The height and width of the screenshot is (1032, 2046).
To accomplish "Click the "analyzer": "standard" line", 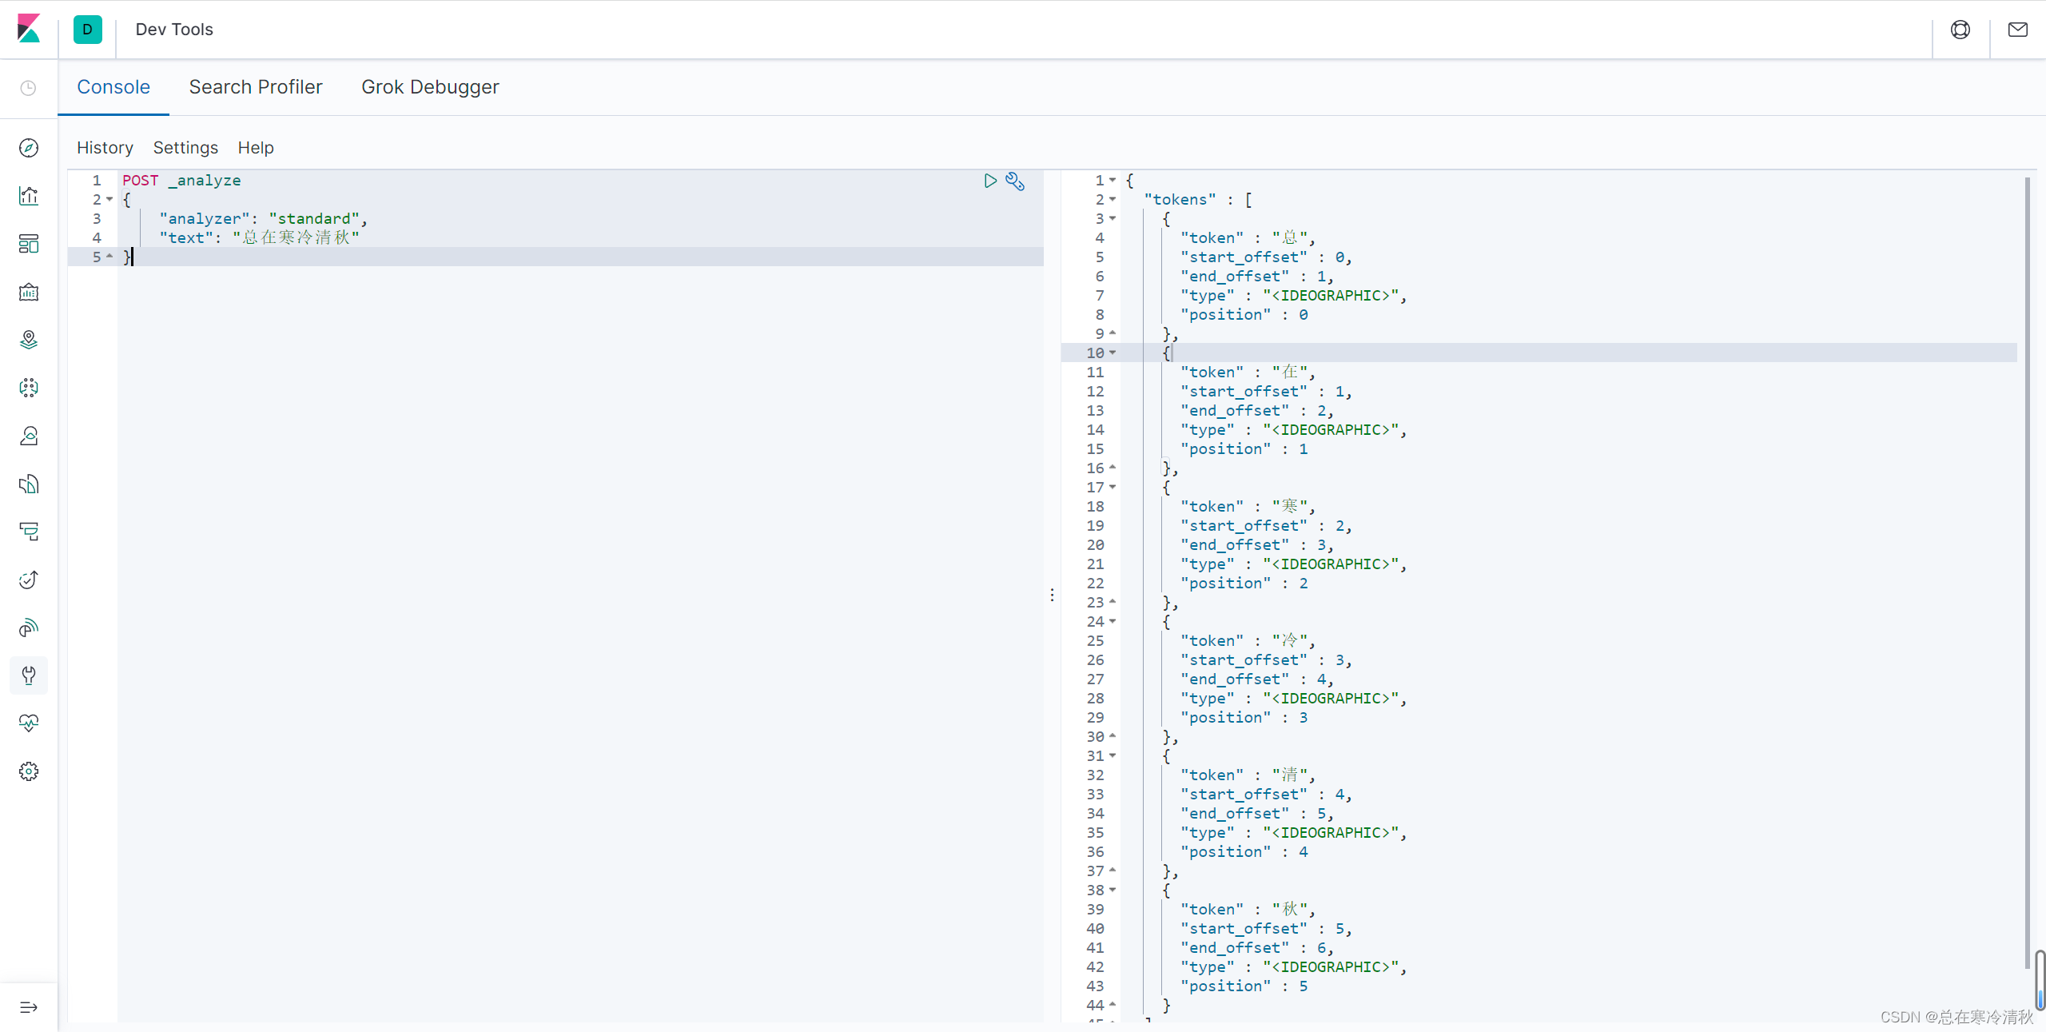I will point(263,218).
